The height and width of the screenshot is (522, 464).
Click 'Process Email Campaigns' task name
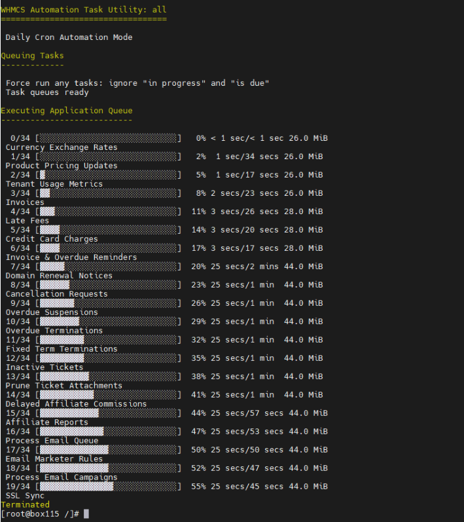pyautogui.click(x=62, y=477)
